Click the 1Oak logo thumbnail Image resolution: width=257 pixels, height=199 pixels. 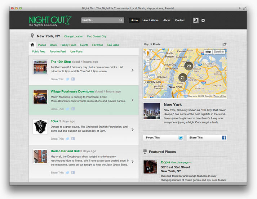pos(40,127)
